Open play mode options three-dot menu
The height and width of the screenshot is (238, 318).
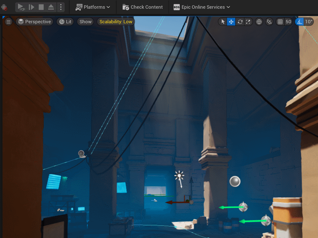click(x=61, y=7)
